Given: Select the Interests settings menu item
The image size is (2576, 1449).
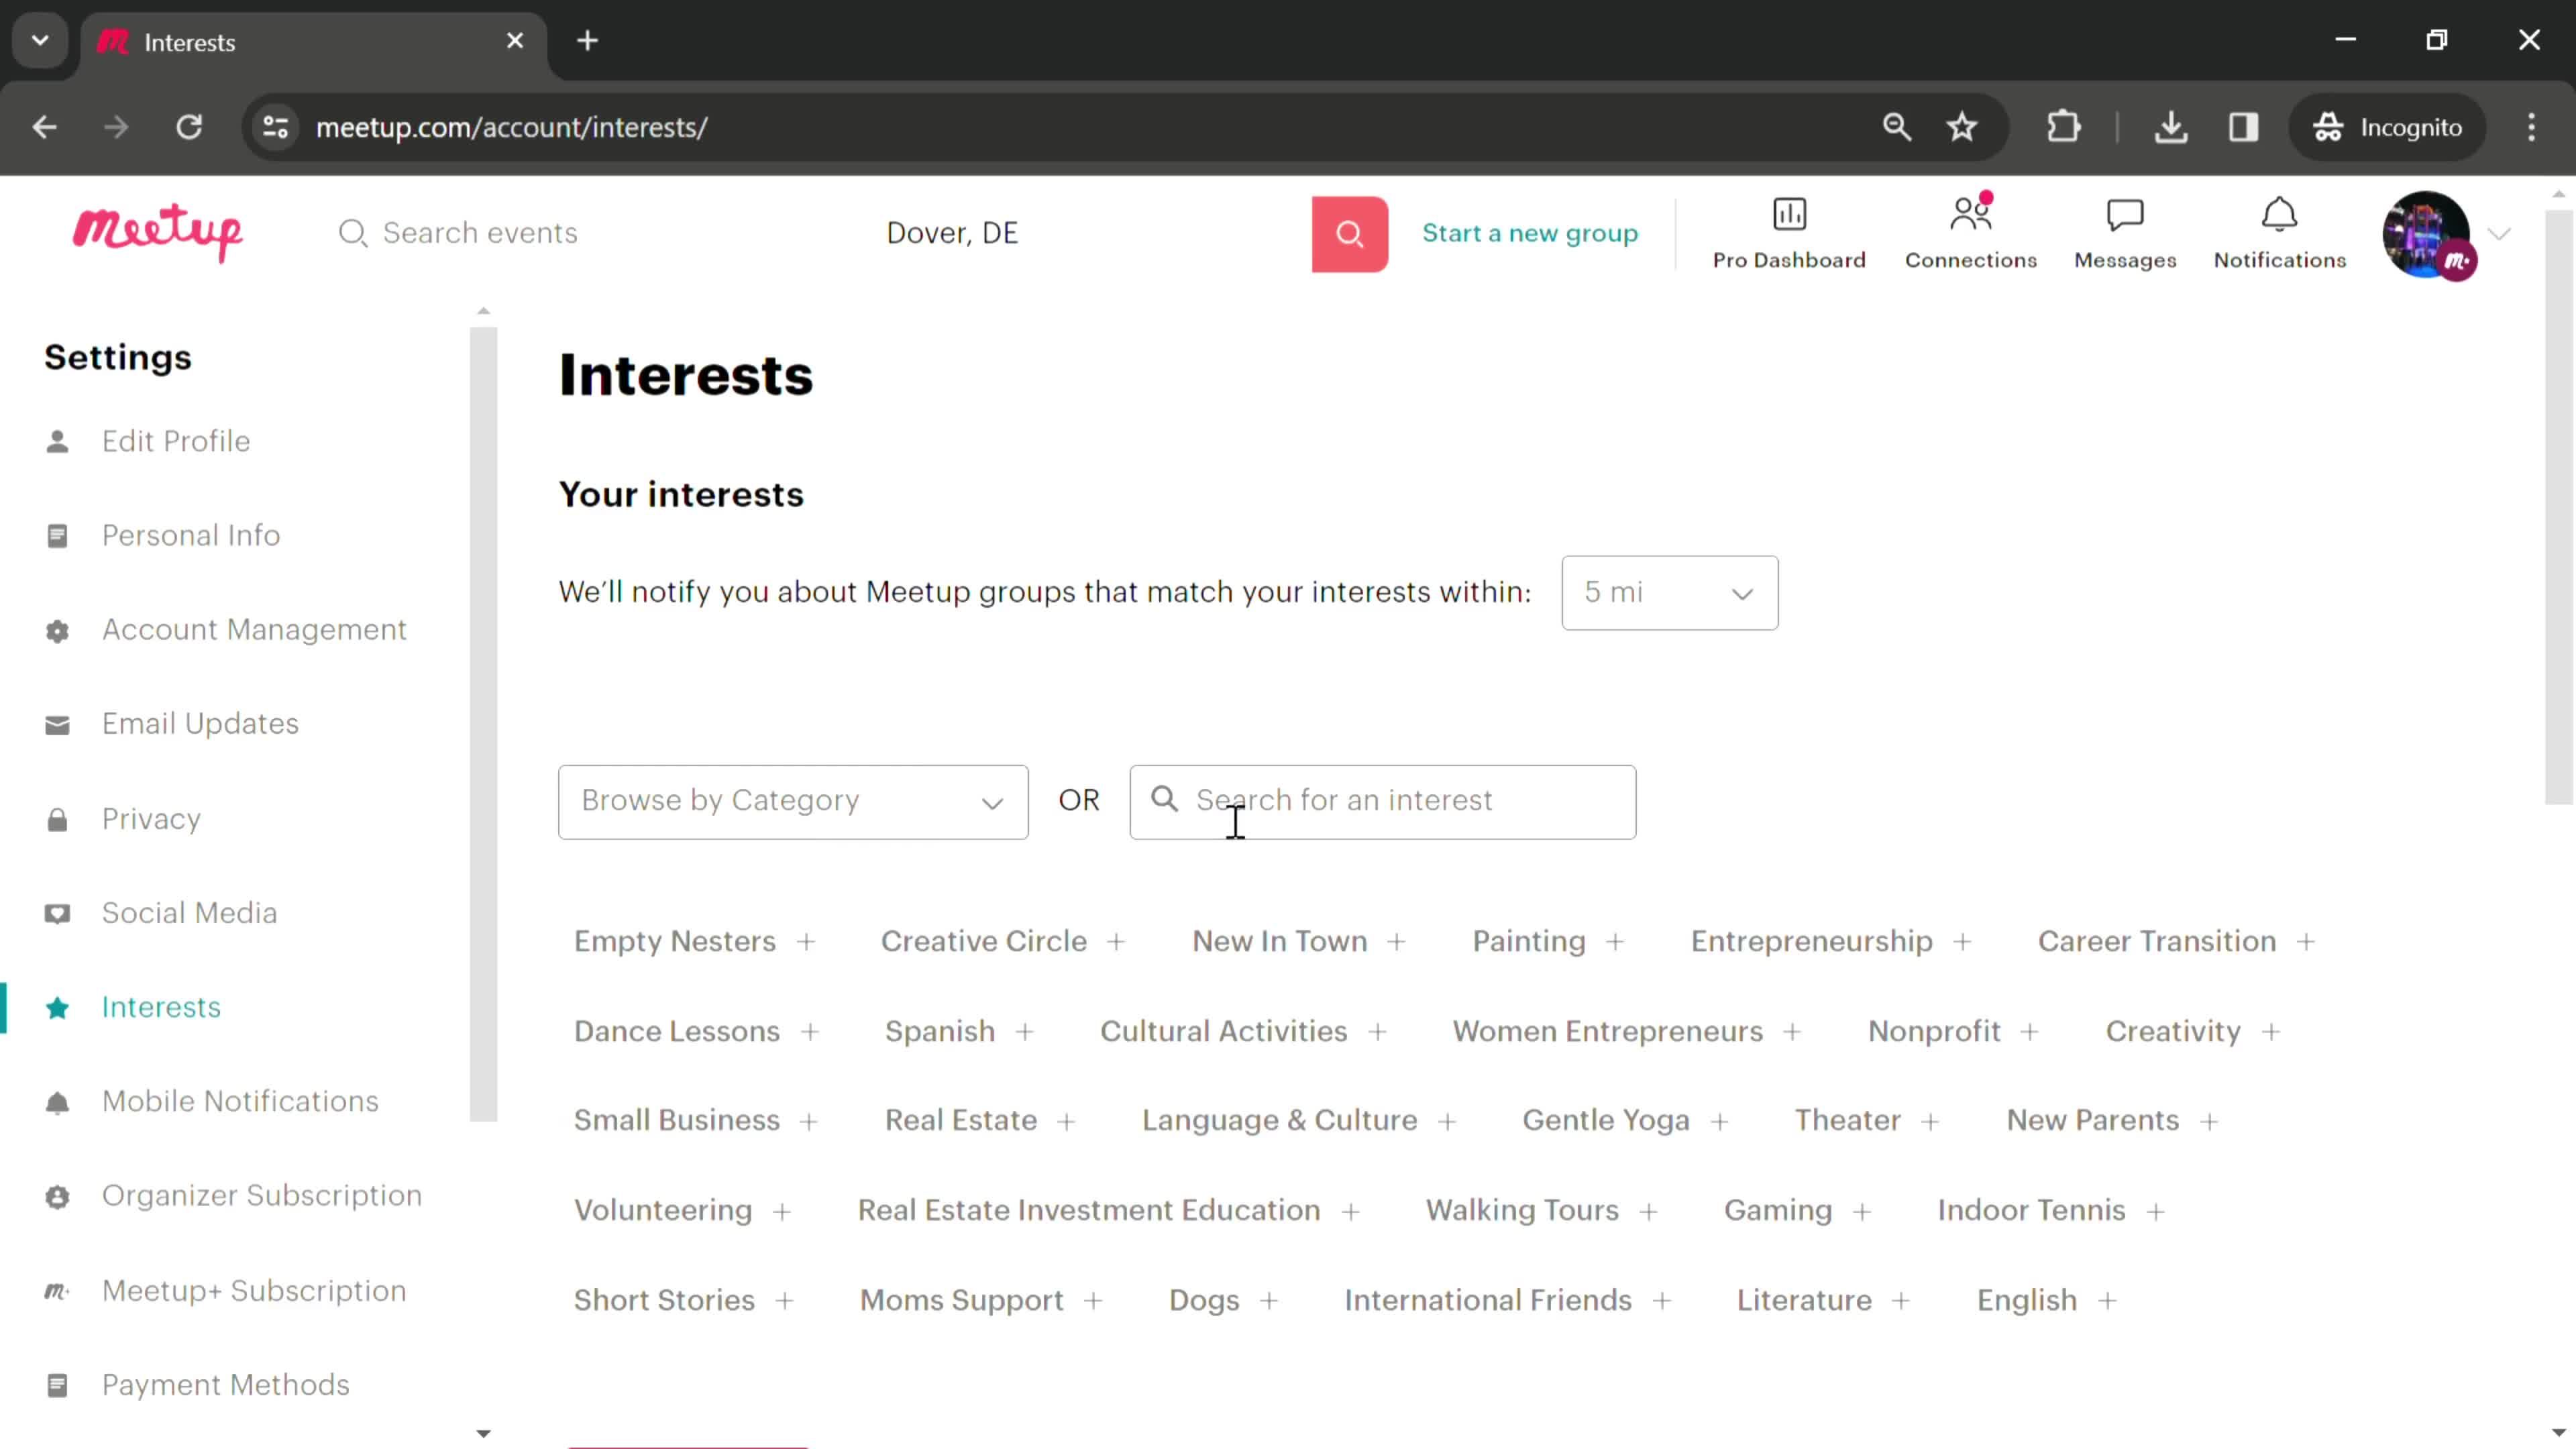Looking at the screenshot, I should point(161,1007).
